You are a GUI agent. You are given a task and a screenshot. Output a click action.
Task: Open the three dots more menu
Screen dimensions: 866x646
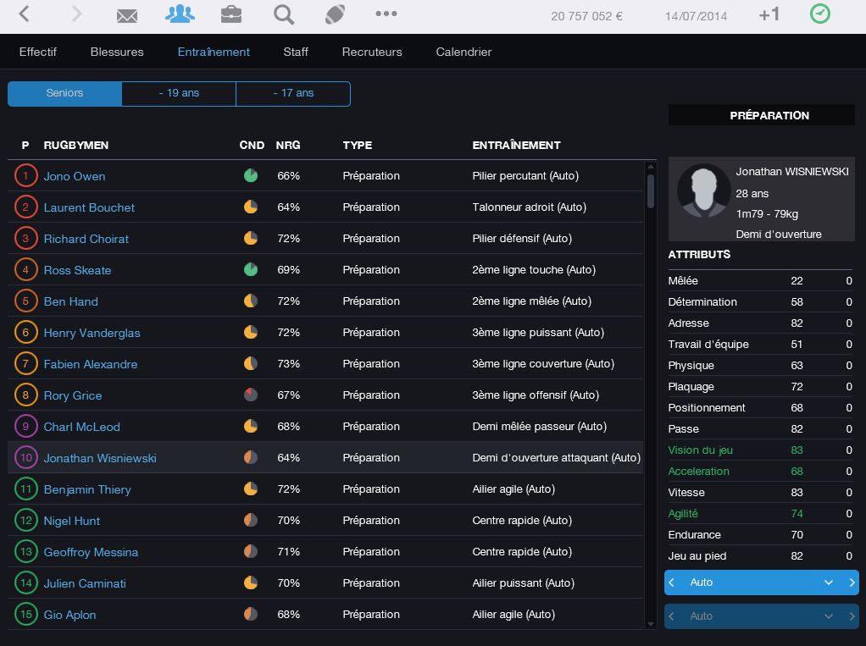(x=386, y=14)
